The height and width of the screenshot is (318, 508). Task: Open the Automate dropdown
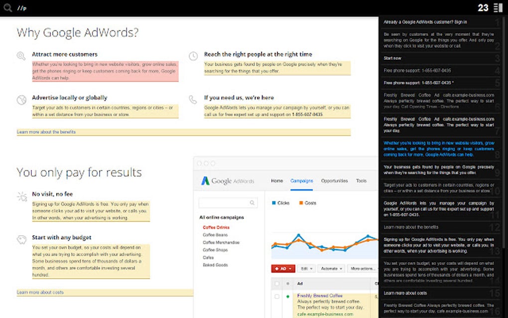pos(330,268)
